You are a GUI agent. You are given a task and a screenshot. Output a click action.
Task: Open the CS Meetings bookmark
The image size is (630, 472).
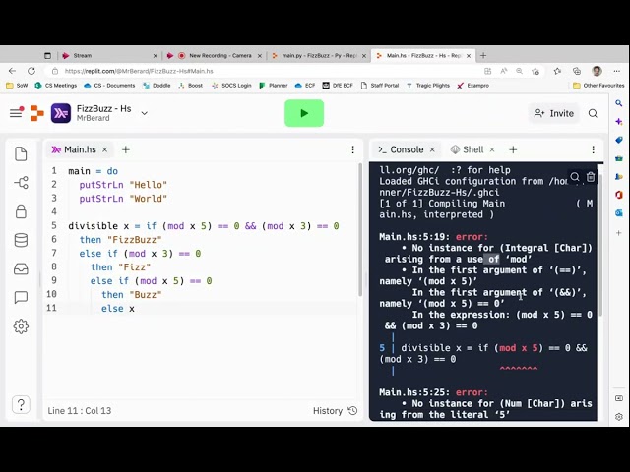tap(56, 86)
